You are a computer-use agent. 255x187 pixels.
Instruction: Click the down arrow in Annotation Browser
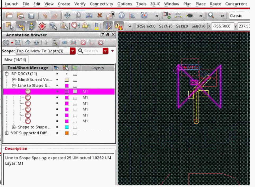tap(37, 42)
